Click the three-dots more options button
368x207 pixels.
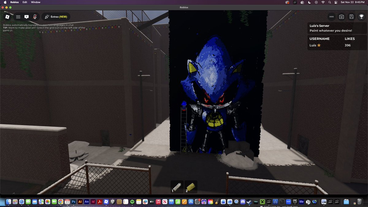(x=332, y=17)
